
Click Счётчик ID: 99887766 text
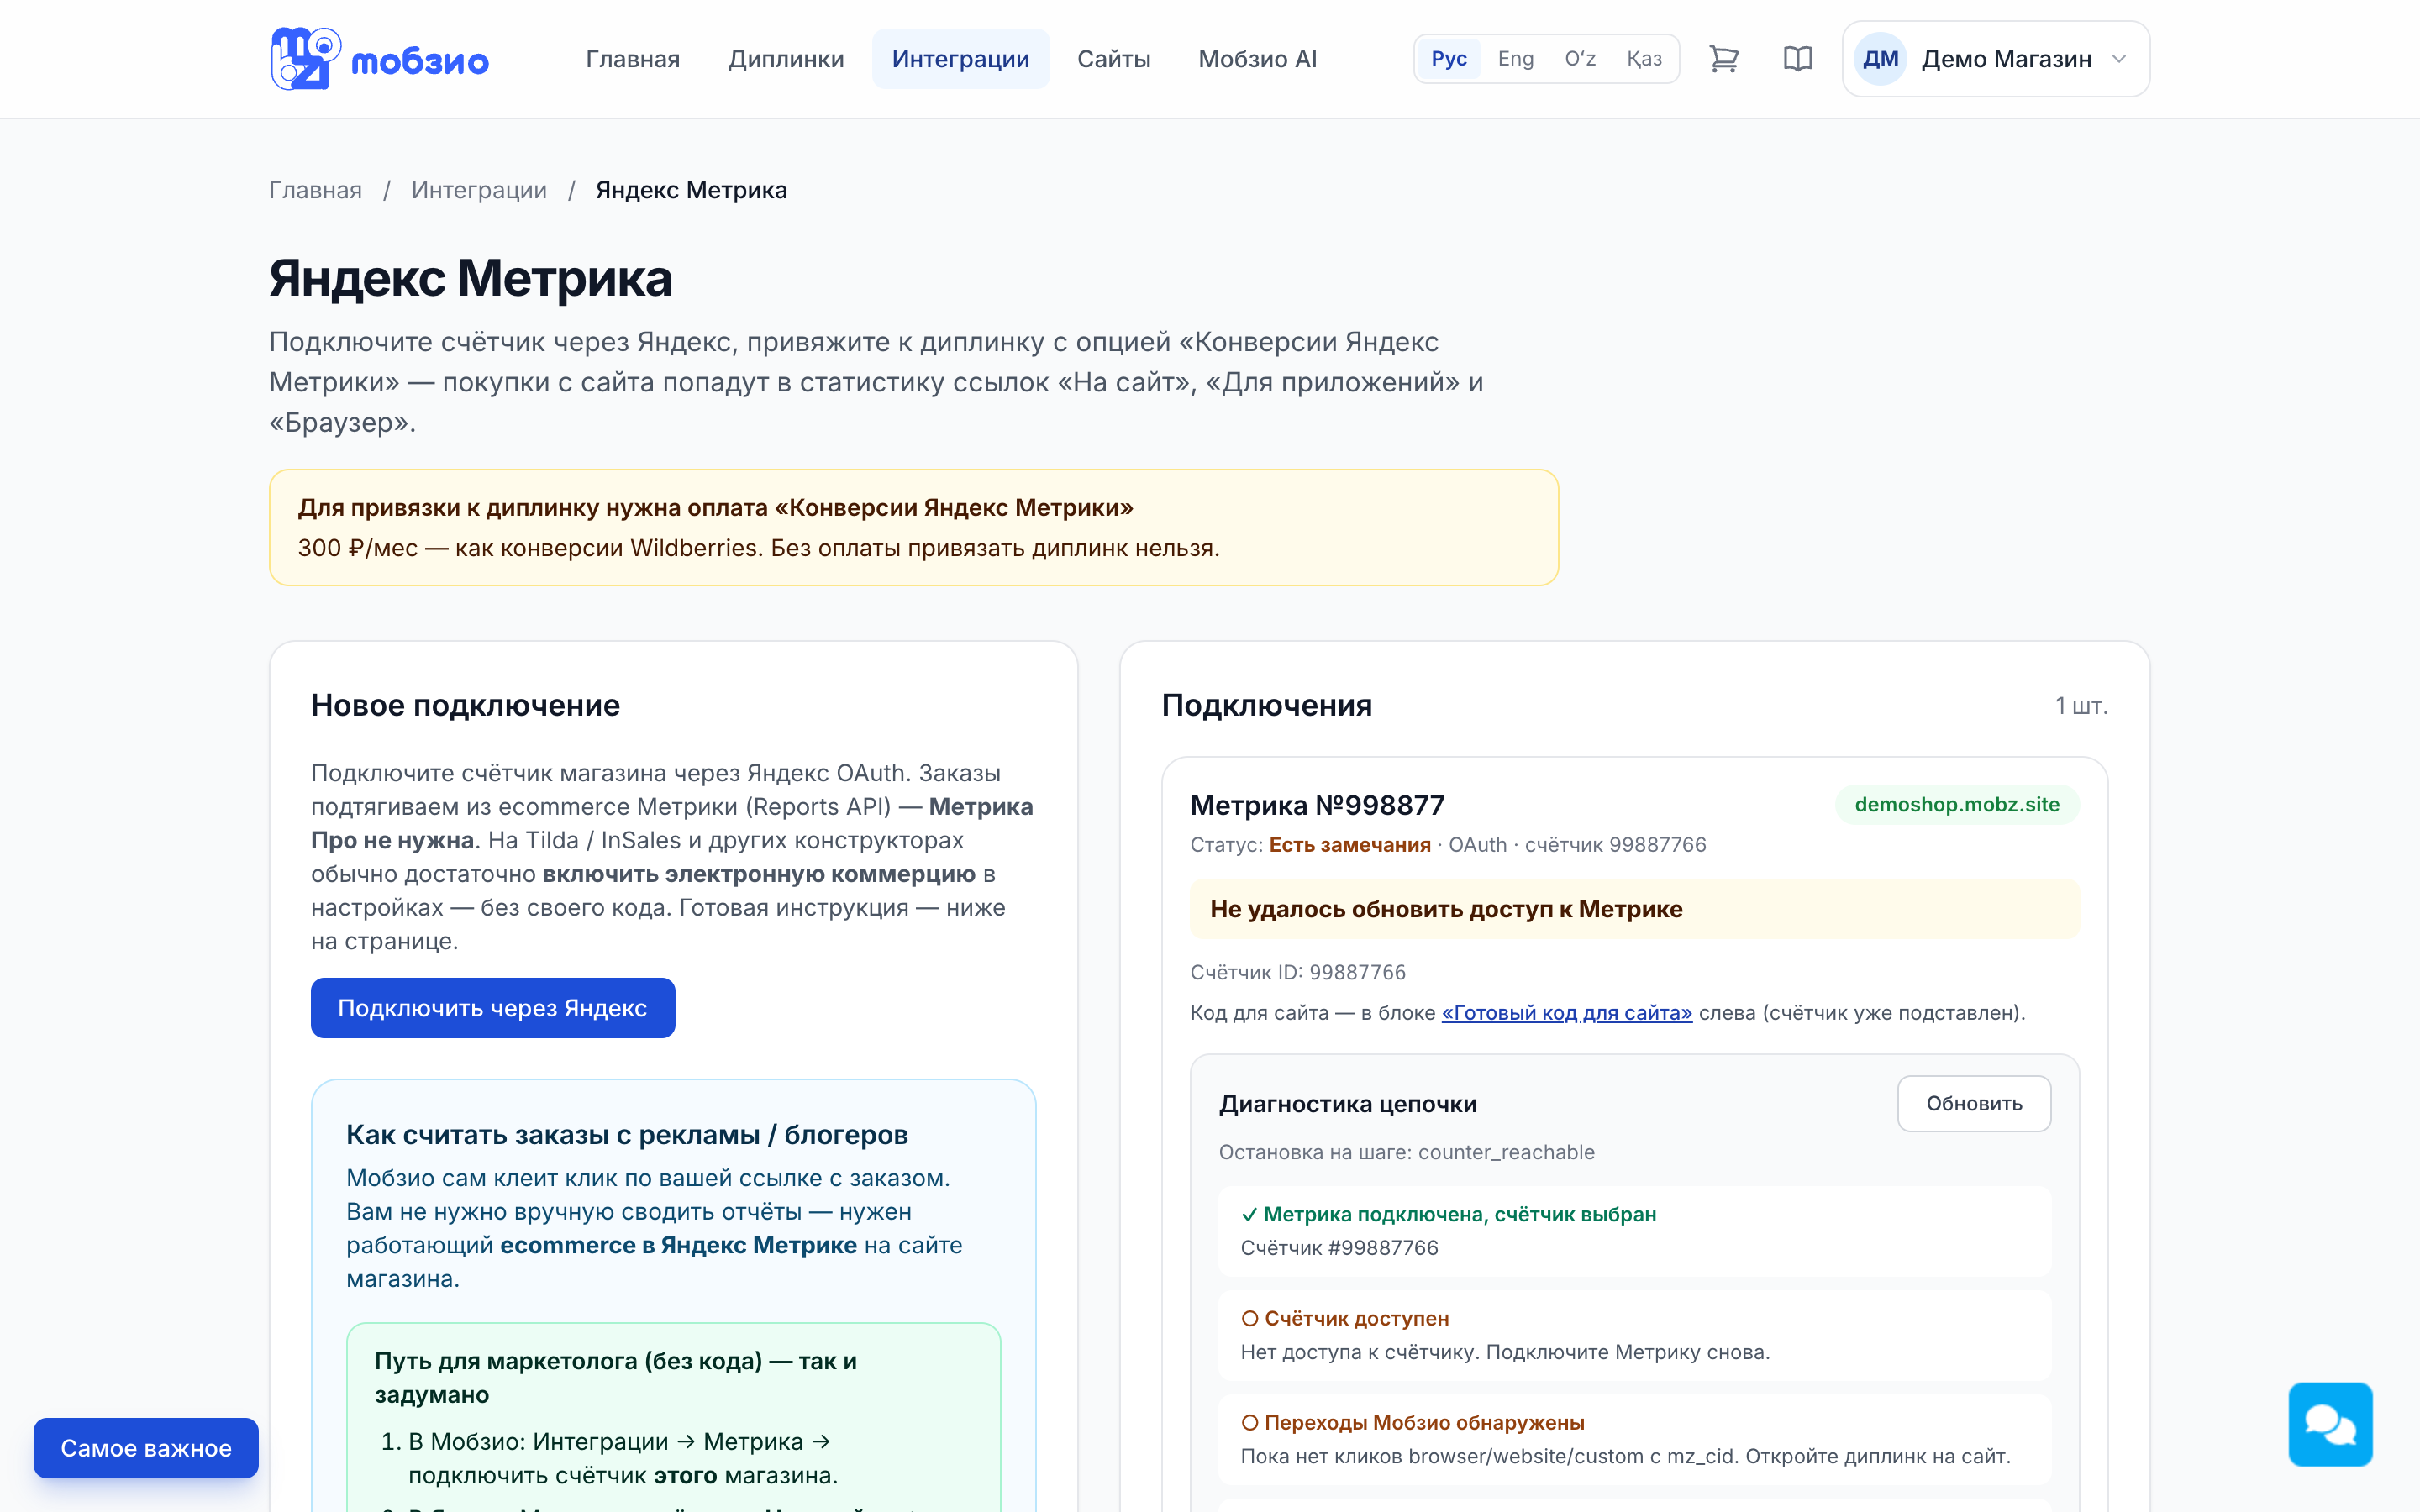(1298, 972)
